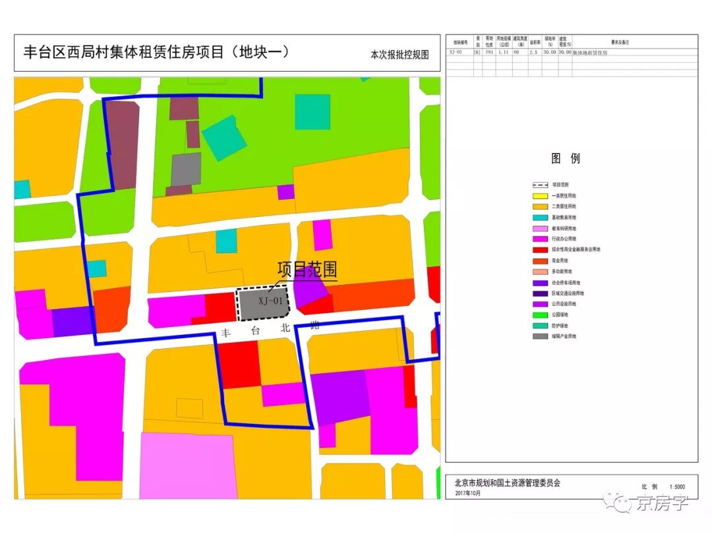Click the magenta 行政办公用地 legend symbol
This screenshot has width=712, height=534.
[539, 238]
